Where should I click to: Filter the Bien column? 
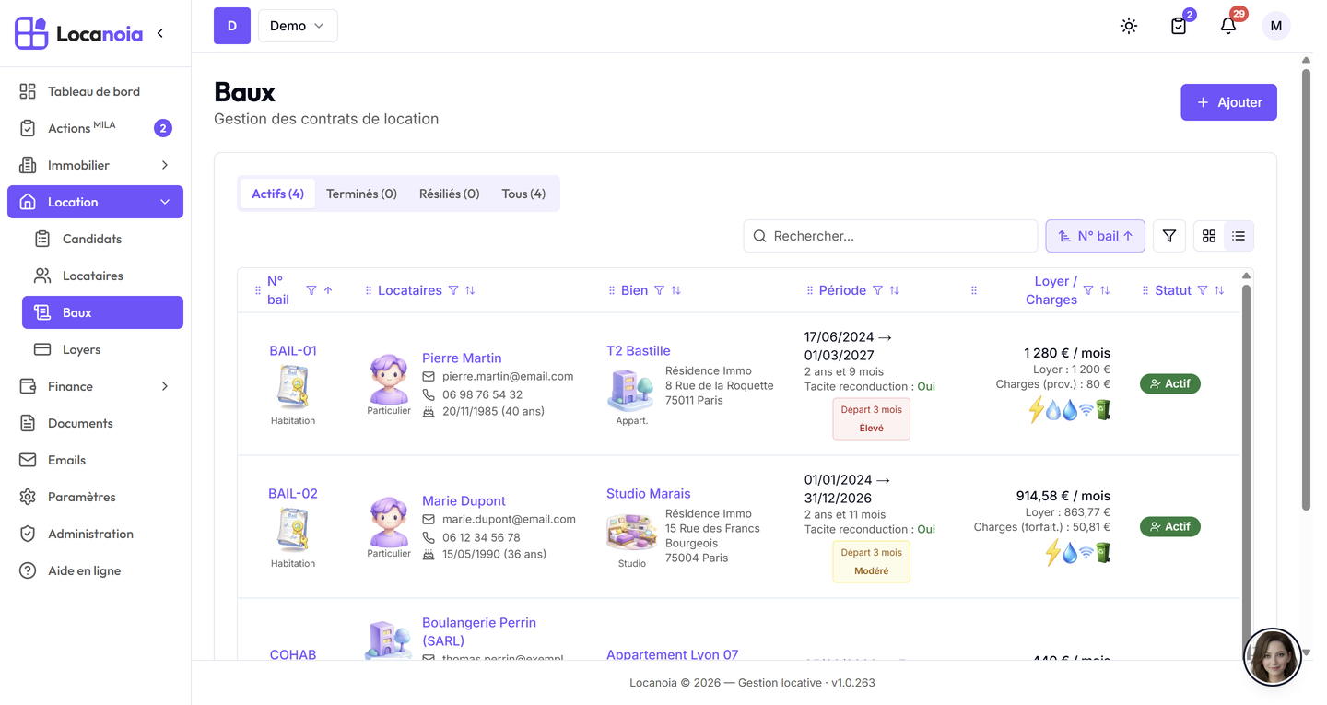(x=659, y=290)
